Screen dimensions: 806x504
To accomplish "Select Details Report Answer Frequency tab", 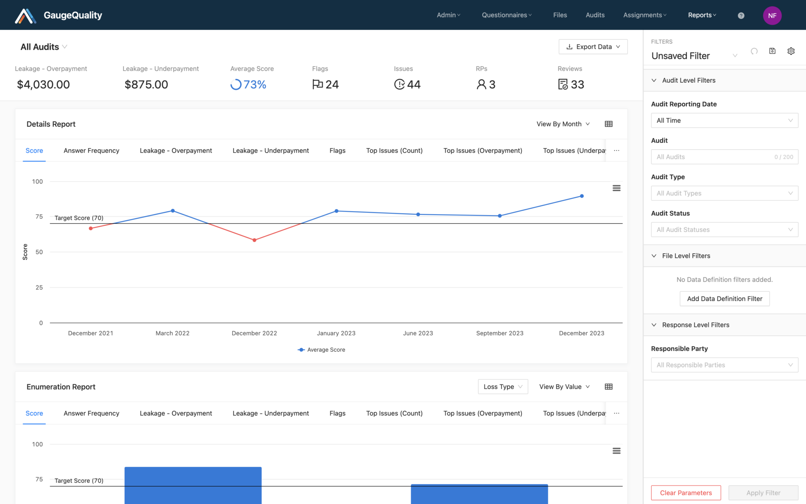I will click(x=92, y=150).
